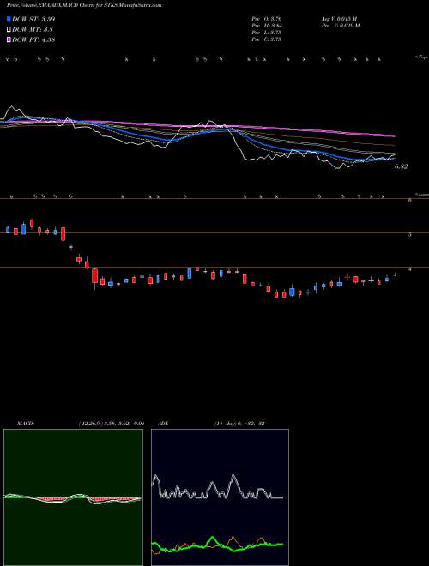
Task: Click the magenta DOW PT legend swatch
Action: tap(9, 40)
